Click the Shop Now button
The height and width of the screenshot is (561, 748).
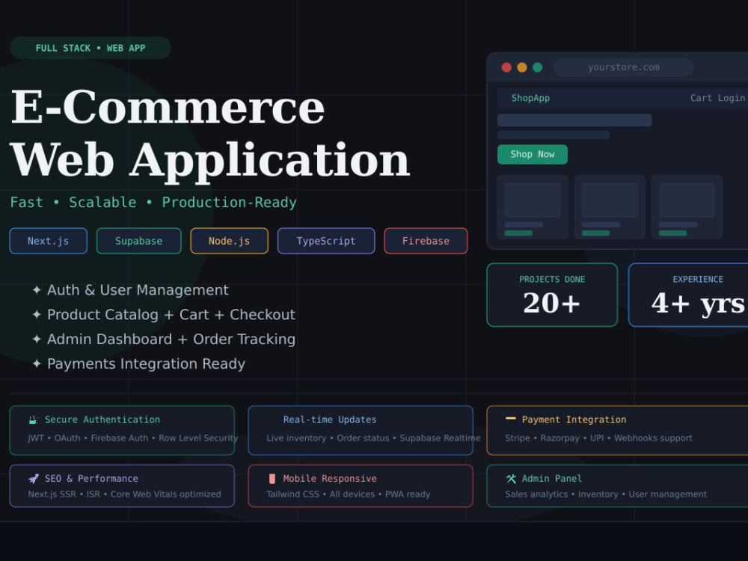pos(533,154)
